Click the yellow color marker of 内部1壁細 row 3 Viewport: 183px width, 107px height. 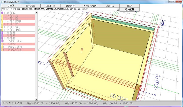2,21
